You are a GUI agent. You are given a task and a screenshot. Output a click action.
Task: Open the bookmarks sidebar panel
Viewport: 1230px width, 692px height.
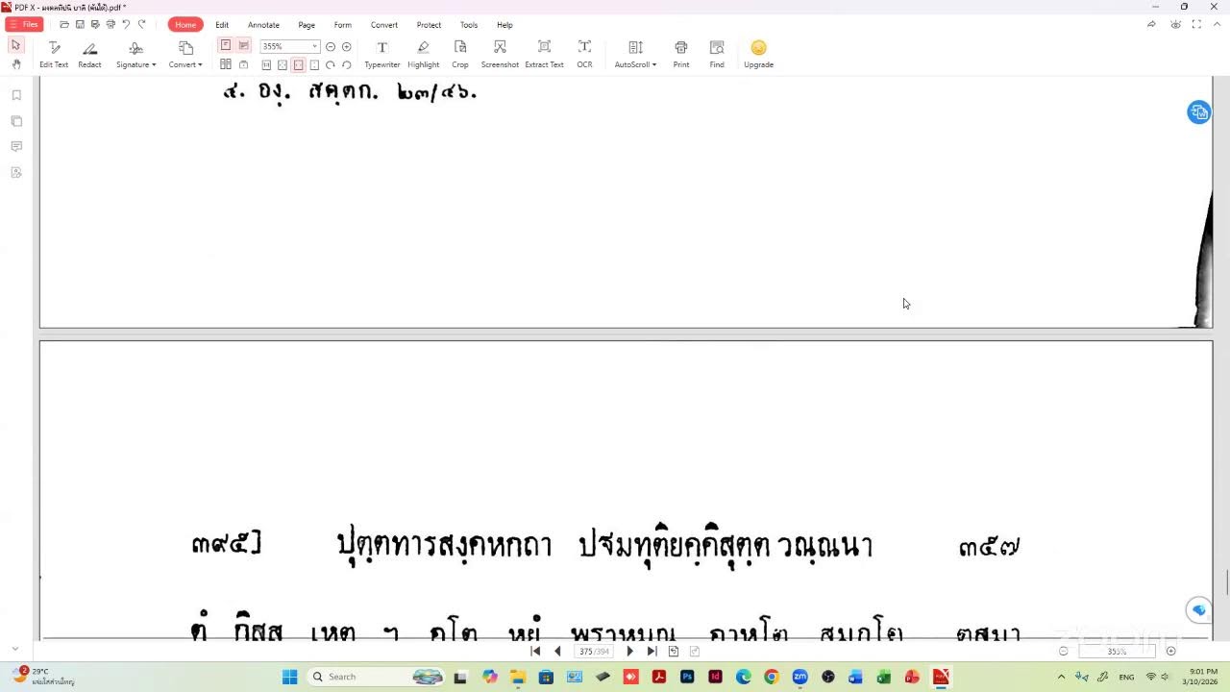click(x=16, y=95)
